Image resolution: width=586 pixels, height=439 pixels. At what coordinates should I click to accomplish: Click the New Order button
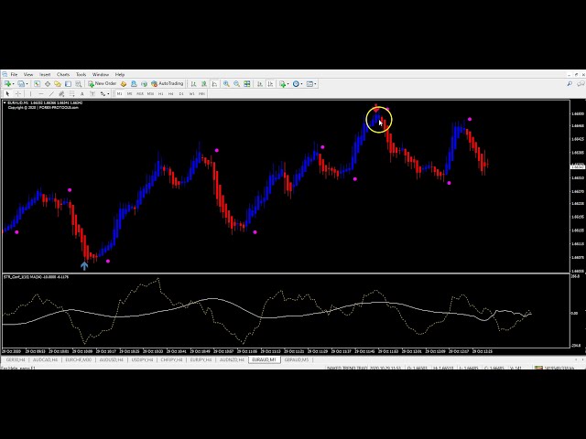point(103,83)
